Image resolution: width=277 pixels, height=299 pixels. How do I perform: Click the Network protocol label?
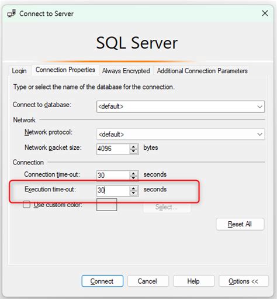(49, 132)
